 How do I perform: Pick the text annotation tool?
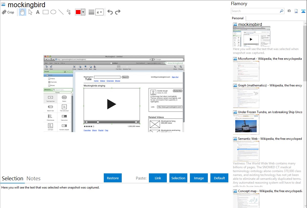[38, 12]
